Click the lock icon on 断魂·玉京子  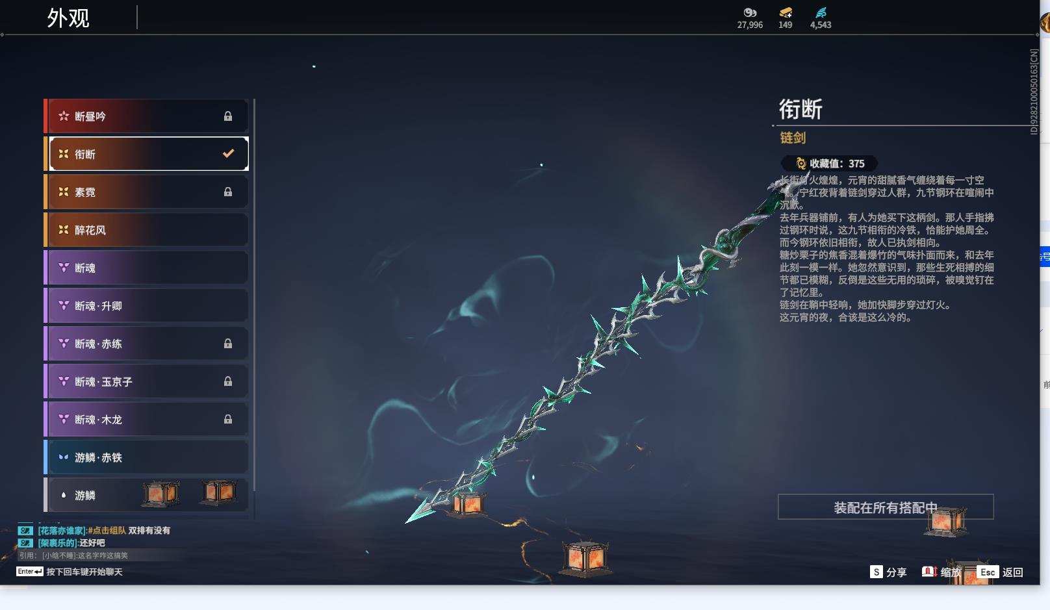(x=227, y=381)
